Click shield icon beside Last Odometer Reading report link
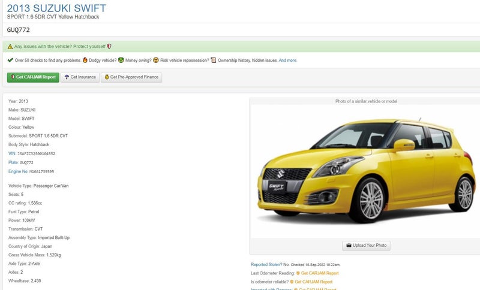Image resolution: width=480 pixels, height=290 pixels. tap(298, 273)
